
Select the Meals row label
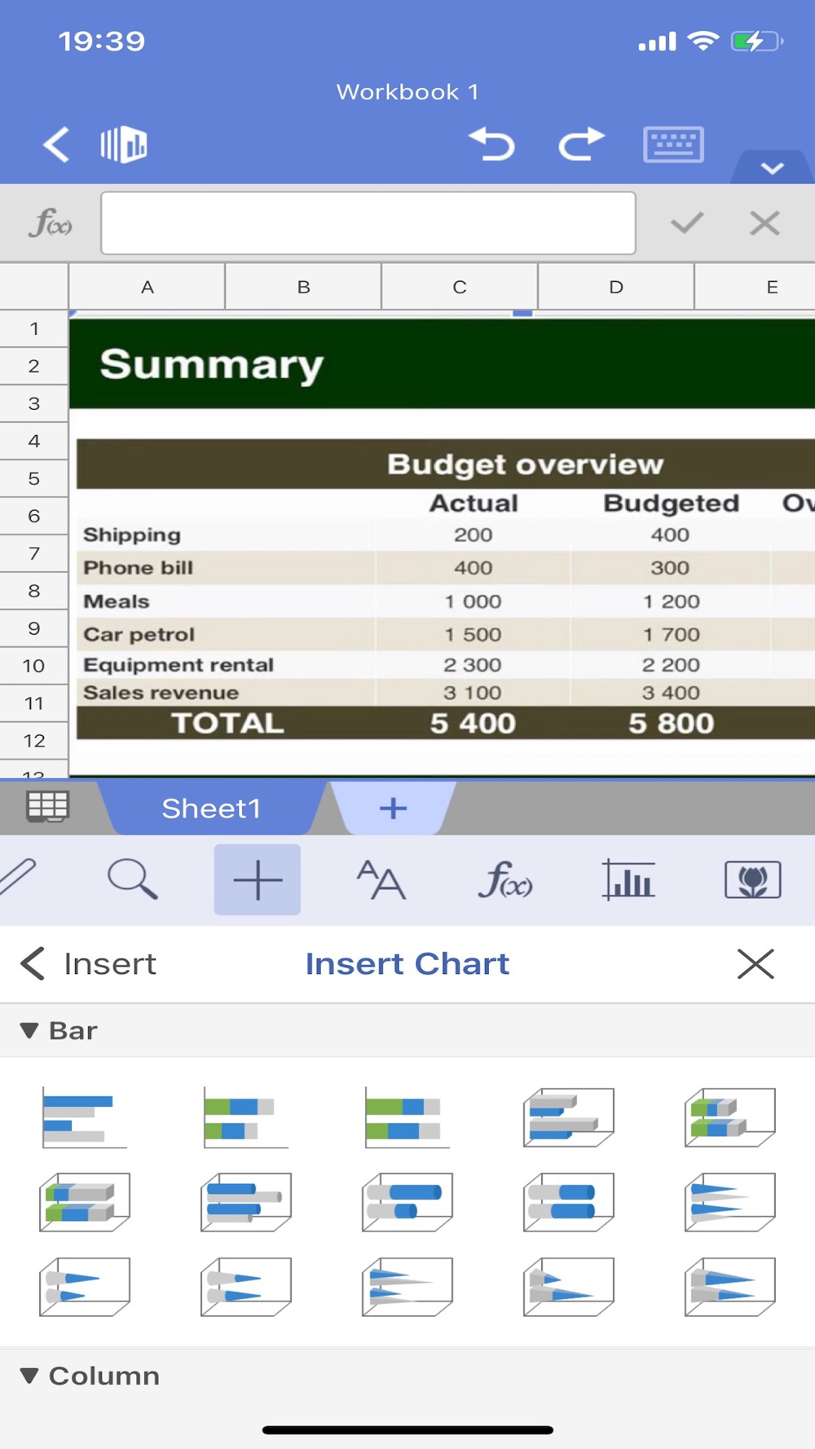point(117,601)
